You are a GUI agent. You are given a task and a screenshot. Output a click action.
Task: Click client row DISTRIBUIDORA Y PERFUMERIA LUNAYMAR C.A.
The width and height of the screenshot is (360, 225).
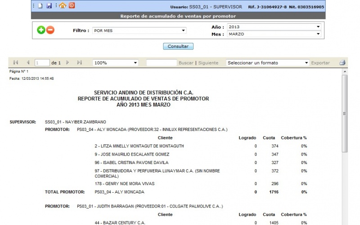157,173
